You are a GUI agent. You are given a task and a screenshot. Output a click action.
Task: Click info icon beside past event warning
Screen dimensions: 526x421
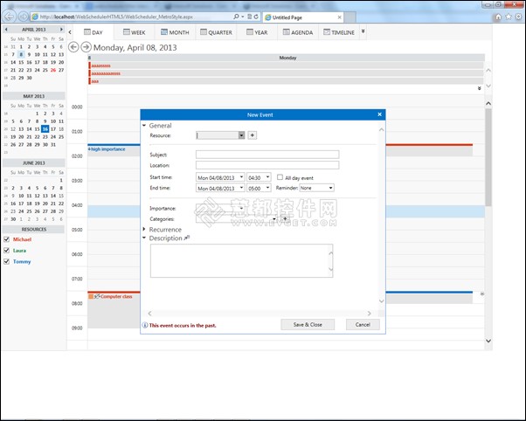click(145, 325)
